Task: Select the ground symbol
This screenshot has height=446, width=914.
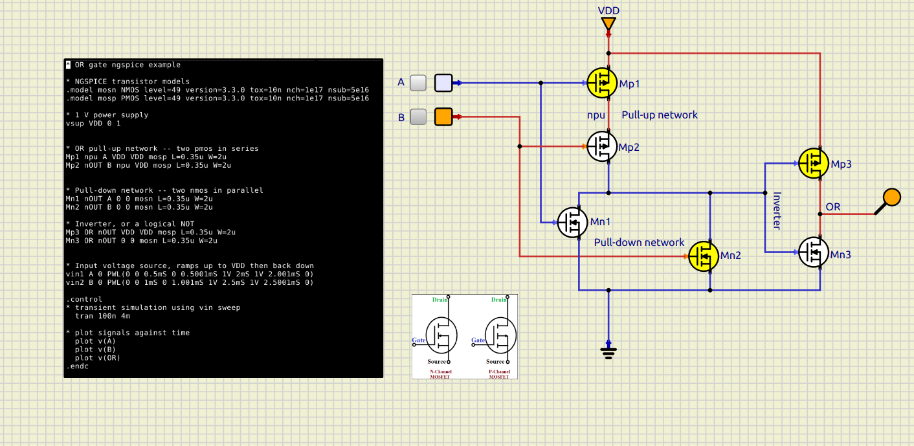Action: 608,351
